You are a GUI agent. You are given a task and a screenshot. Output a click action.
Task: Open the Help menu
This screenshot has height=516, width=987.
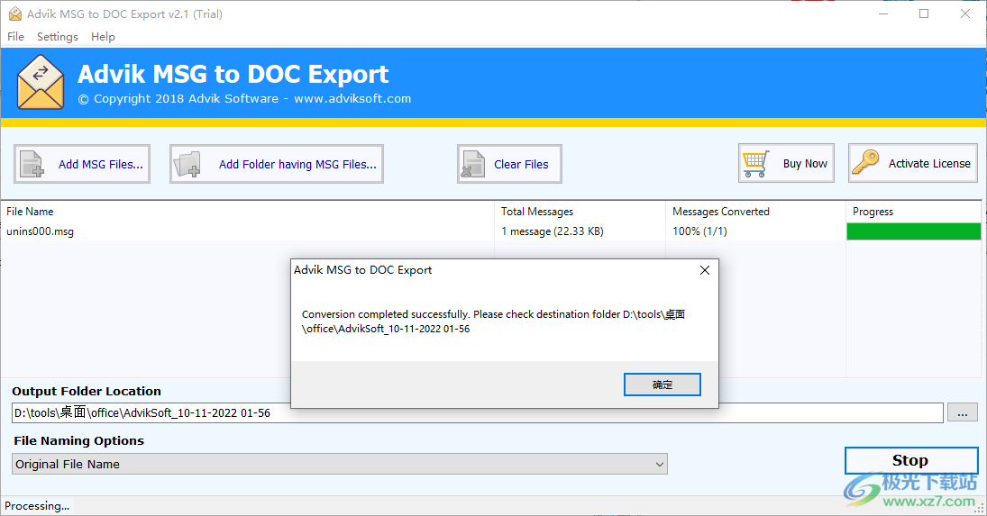[103, 36]
